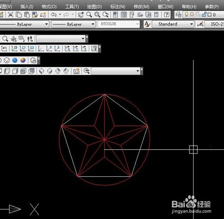224x219 pixels.
Task: Click the Walk footprints icon
Action: (30, 39)
